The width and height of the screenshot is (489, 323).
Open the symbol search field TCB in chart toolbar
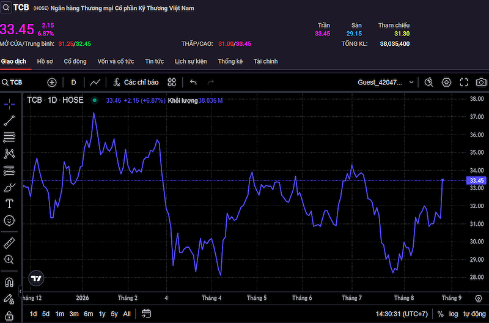tap(12, 83)
